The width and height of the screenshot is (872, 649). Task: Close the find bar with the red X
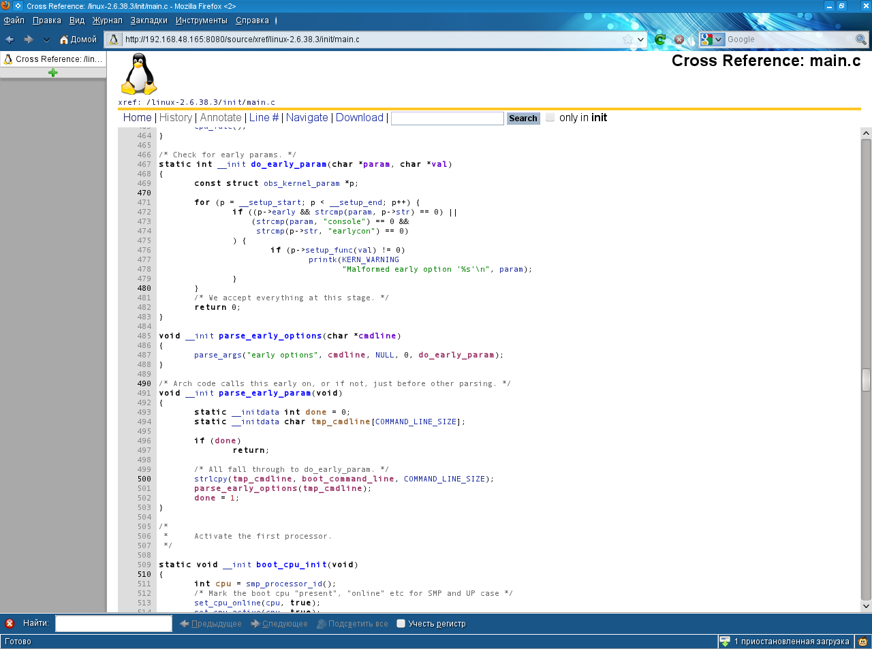click(x=10, y=623)
